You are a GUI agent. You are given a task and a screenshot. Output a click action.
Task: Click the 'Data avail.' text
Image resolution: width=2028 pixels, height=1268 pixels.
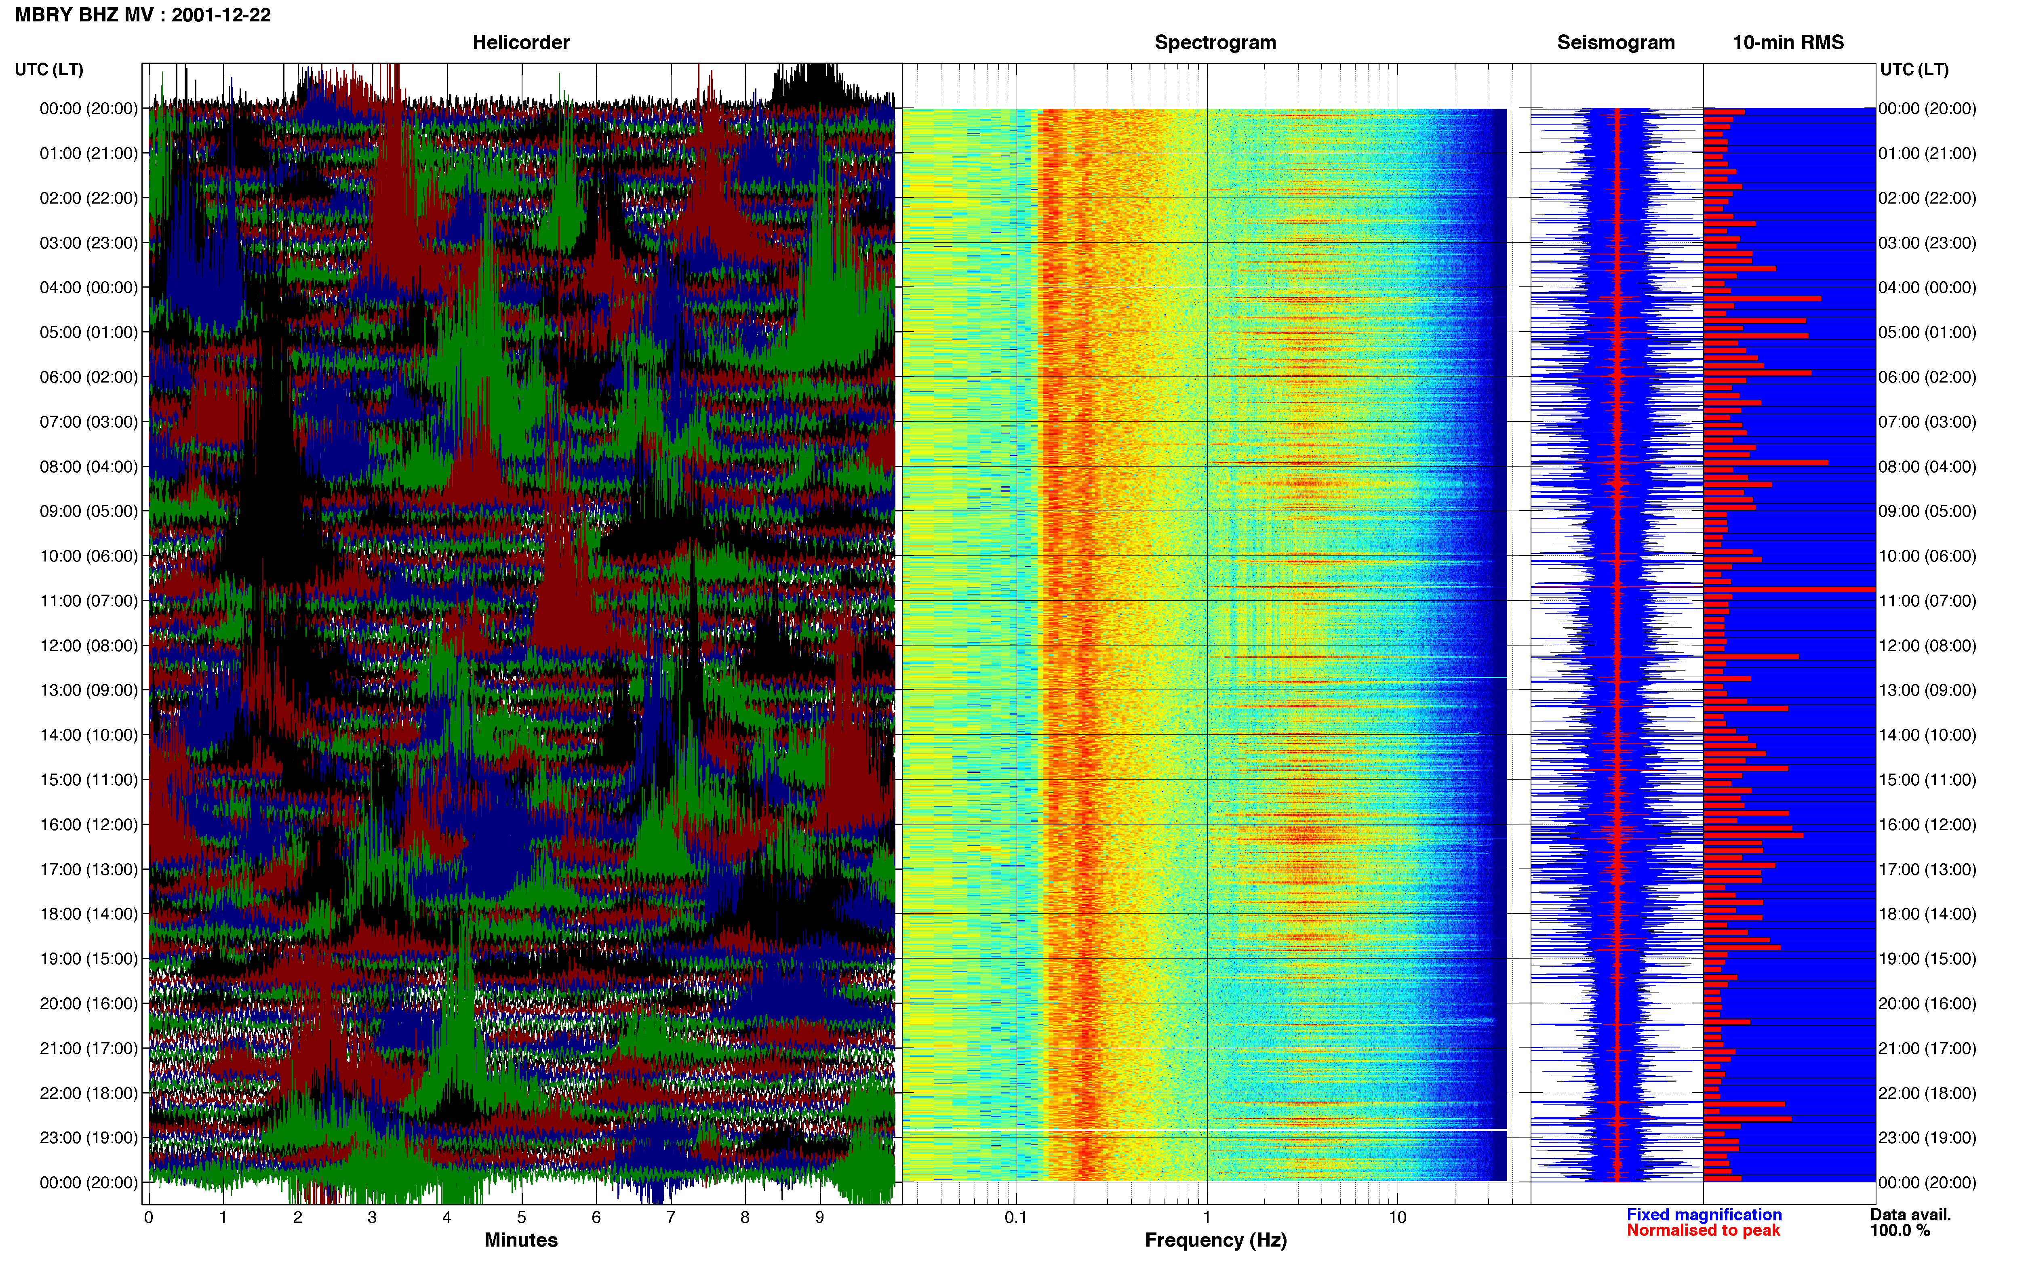click(x=1910, y=1214)
